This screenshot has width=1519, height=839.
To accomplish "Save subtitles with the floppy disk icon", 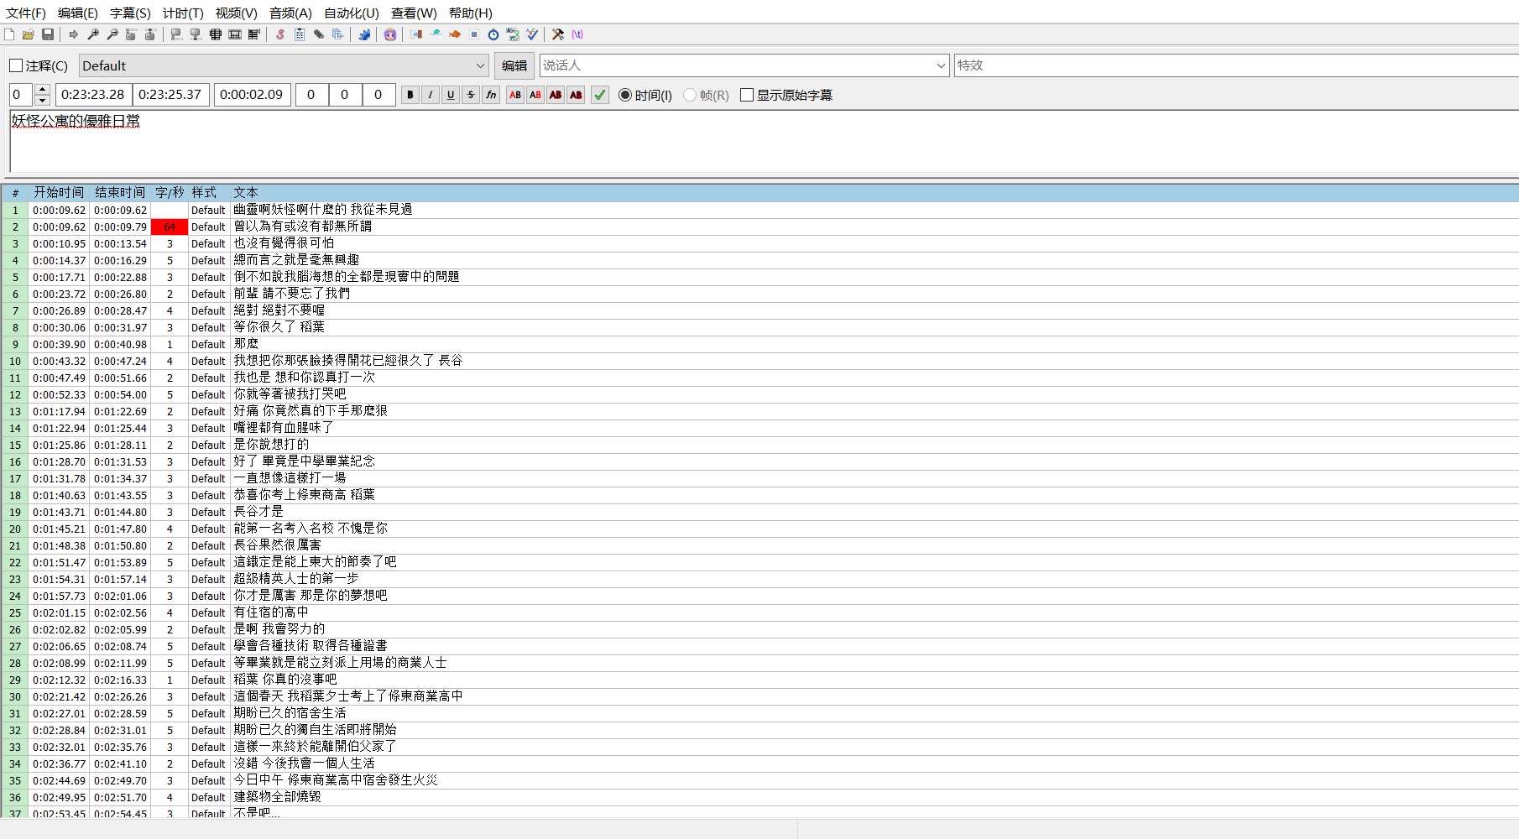I will pos(48,34).
